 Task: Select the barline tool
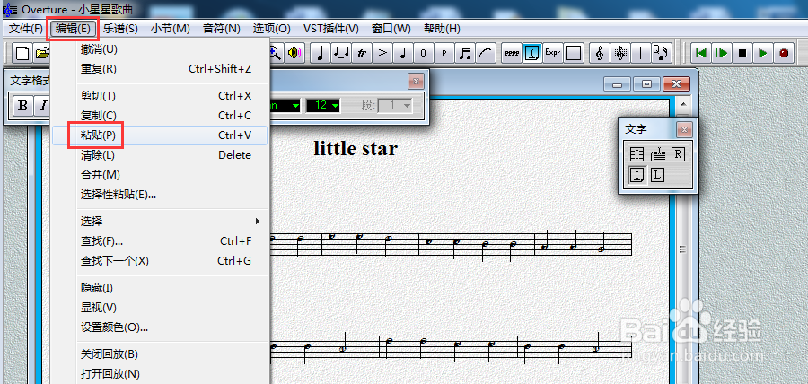coord(641,53)
